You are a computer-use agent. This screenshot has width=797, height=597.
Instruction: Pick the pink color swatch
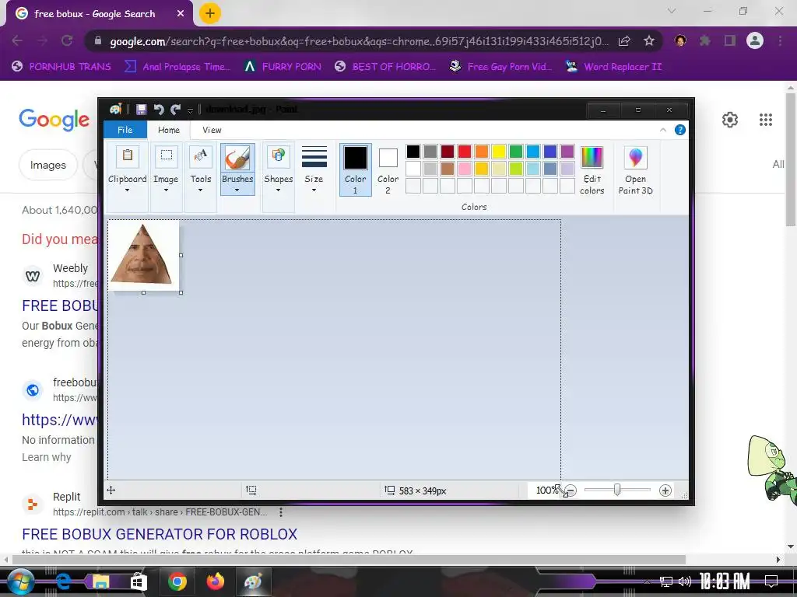point(465,169)
